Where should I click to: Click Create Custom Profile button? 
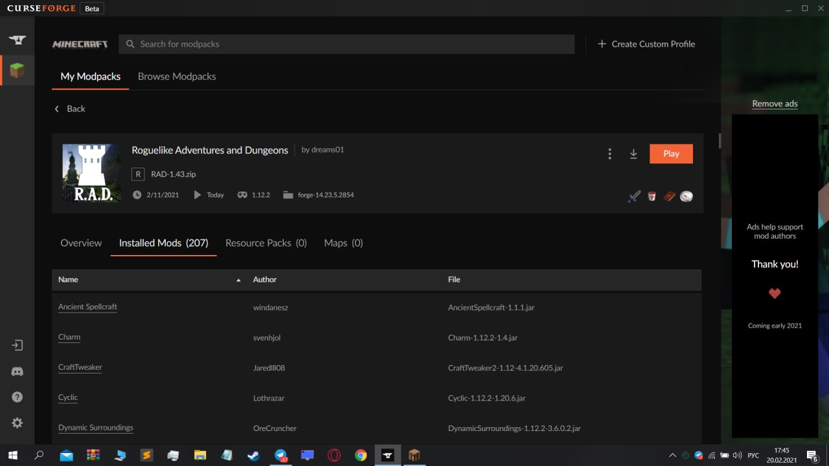point(646,44)
